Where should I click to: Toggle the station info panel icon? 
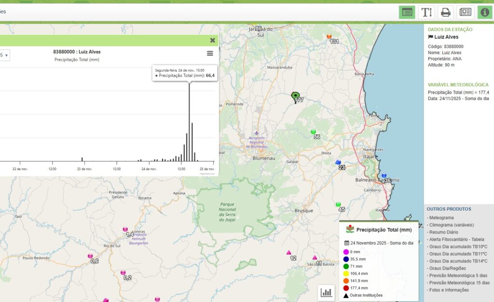pyautogui.click(x=484, y=12)
